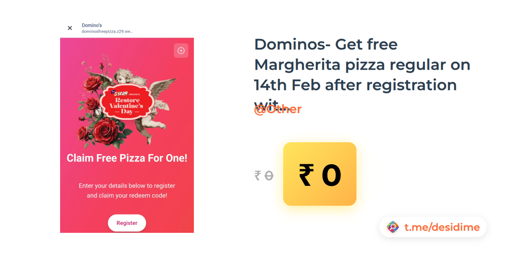
Task: Tap the rose cluster below the badge
Action: click(x=99, y=132)
